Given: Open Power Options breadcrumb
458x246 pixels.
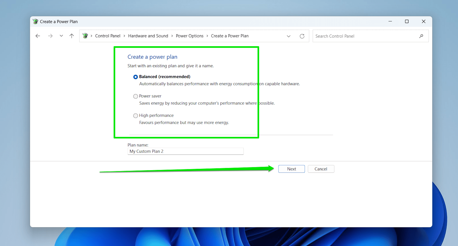Looking at the screenshot, I should [189, 36].
